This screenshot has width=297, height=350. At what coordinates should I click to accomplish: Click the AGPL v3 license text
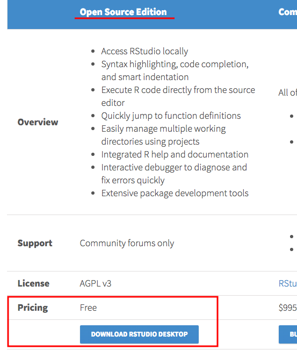click(x=96, y=283)
